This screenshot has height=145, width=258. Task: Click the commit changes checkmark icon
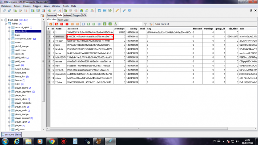coord(72,24)
